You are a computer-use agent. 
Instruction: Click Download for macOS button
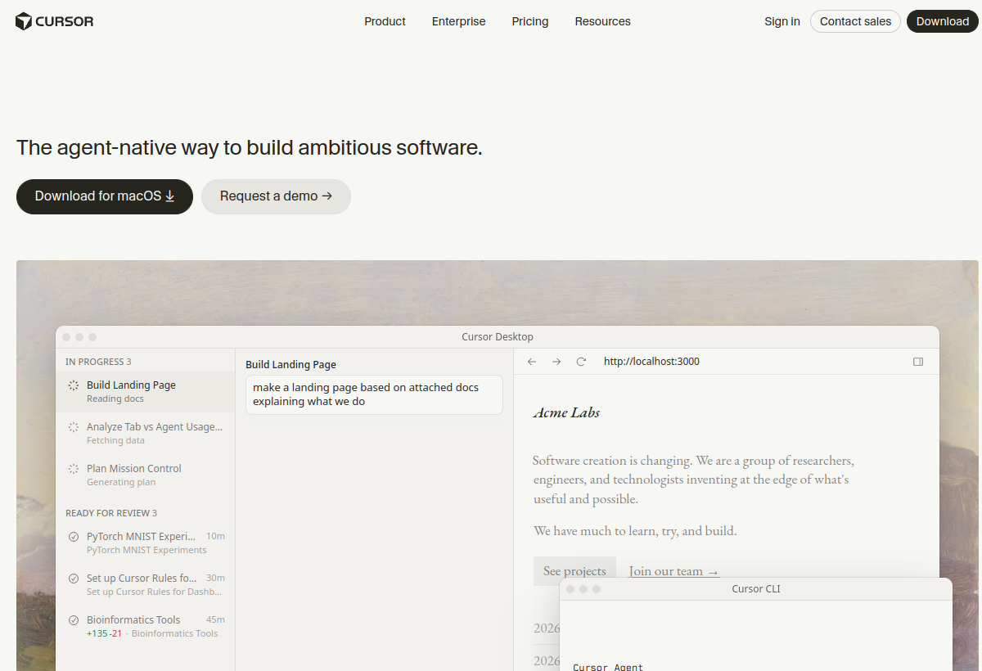coord(105,196)
